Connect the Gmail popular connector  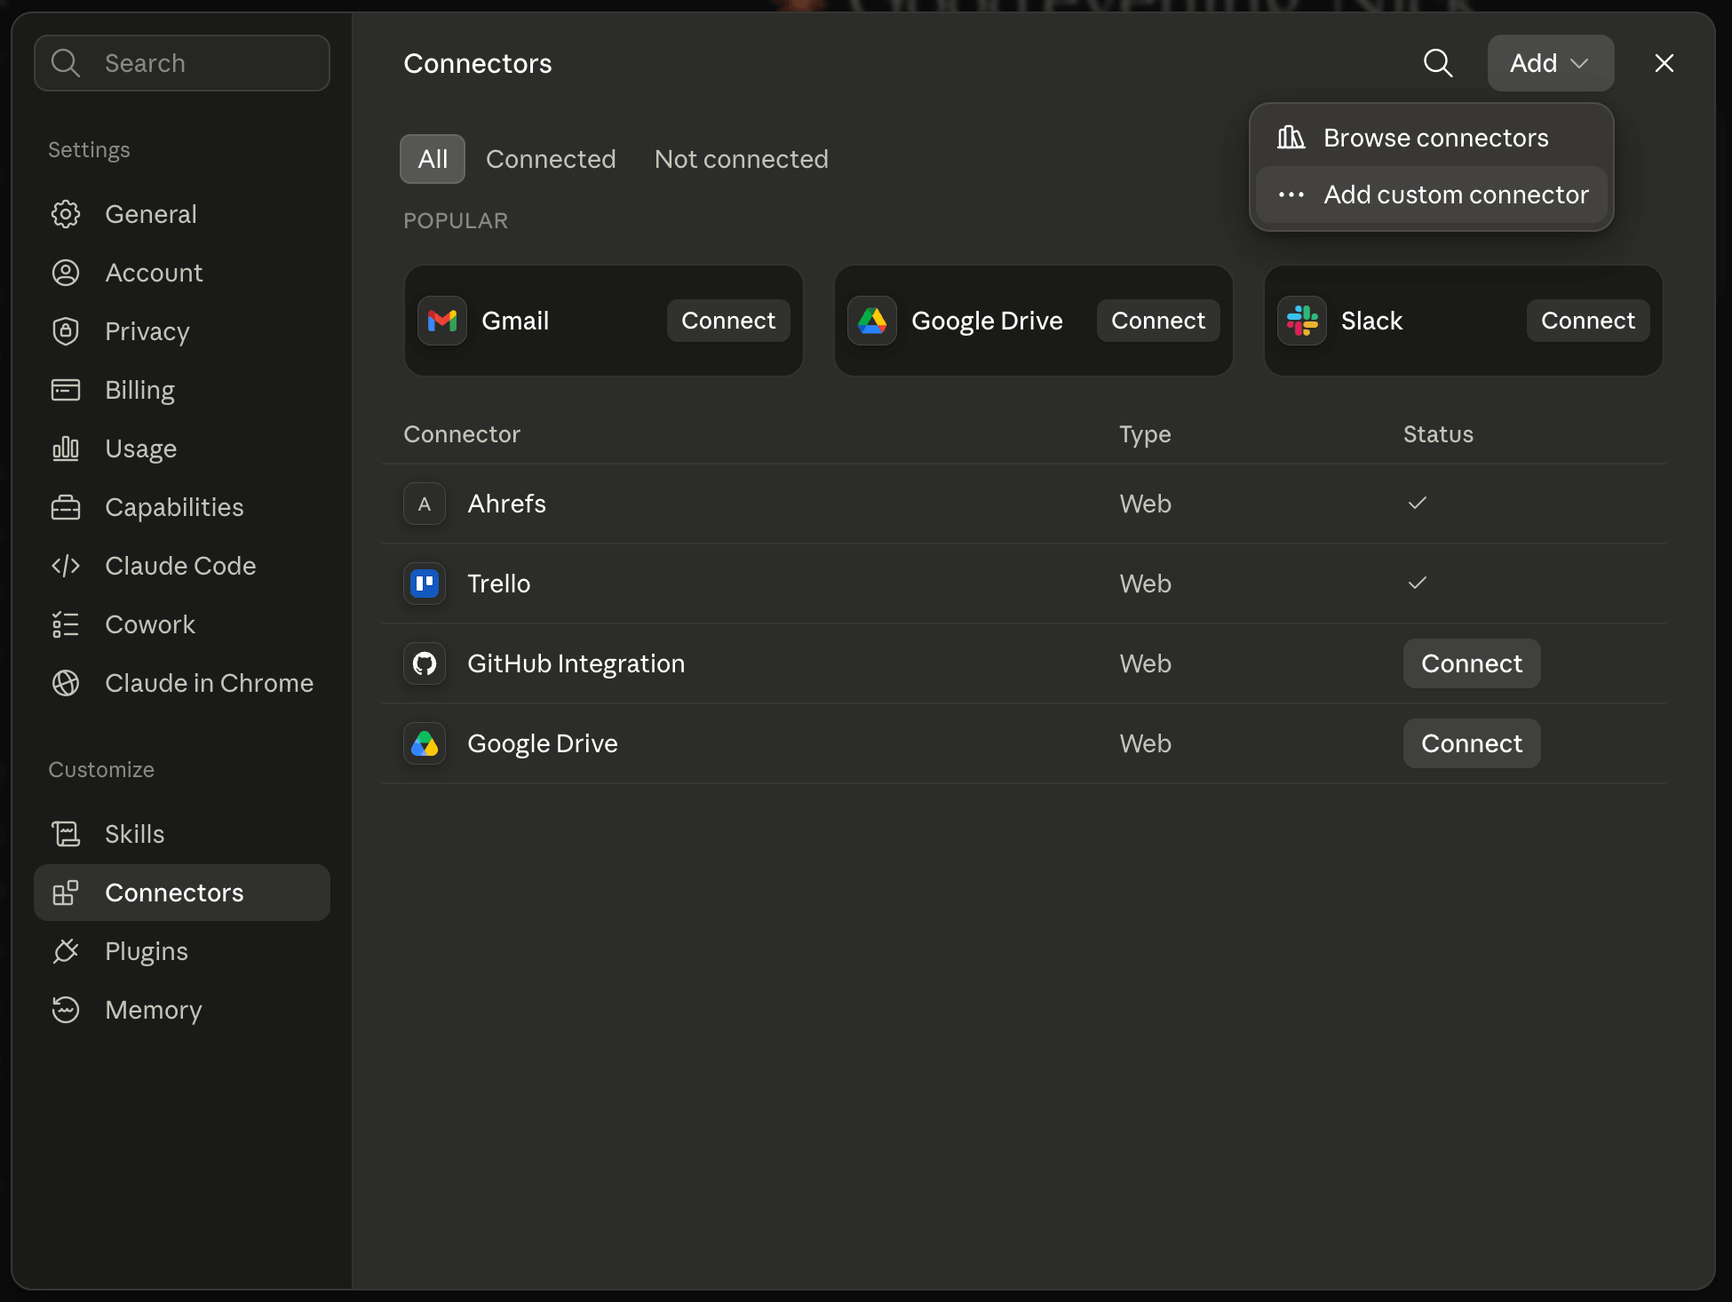pos(728,321)
